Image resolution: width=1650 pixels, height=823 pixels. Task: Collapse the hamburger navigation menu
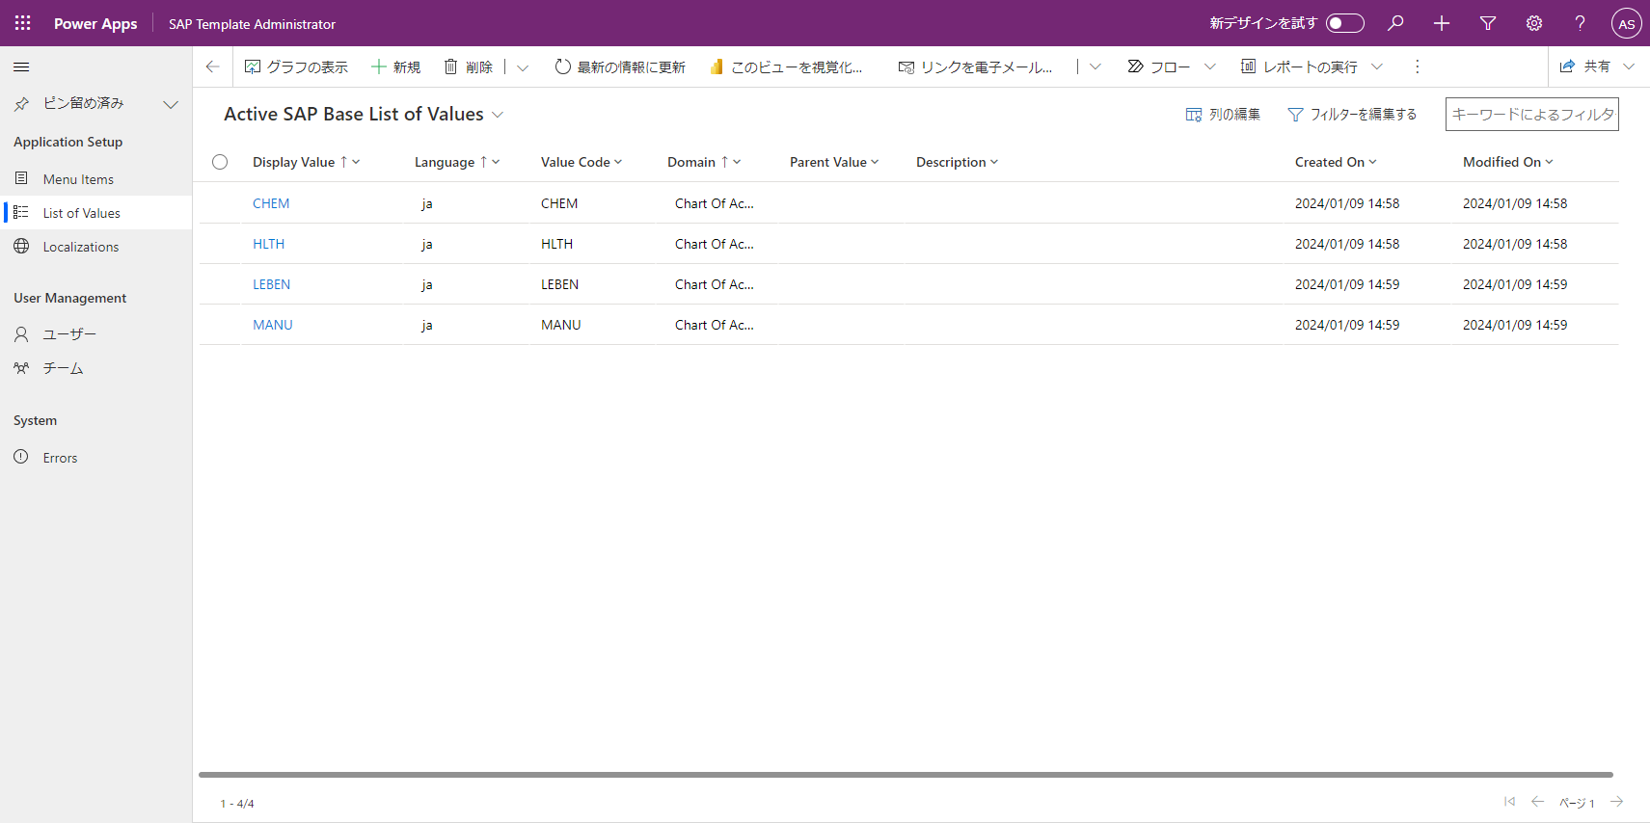coord(21,66)
